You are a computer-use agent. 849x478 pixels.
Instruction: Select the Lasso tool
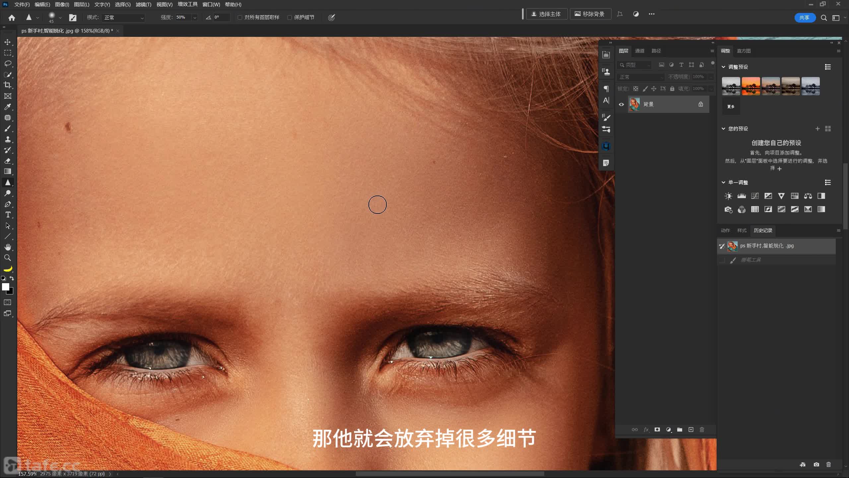click(x=8, y=63)
